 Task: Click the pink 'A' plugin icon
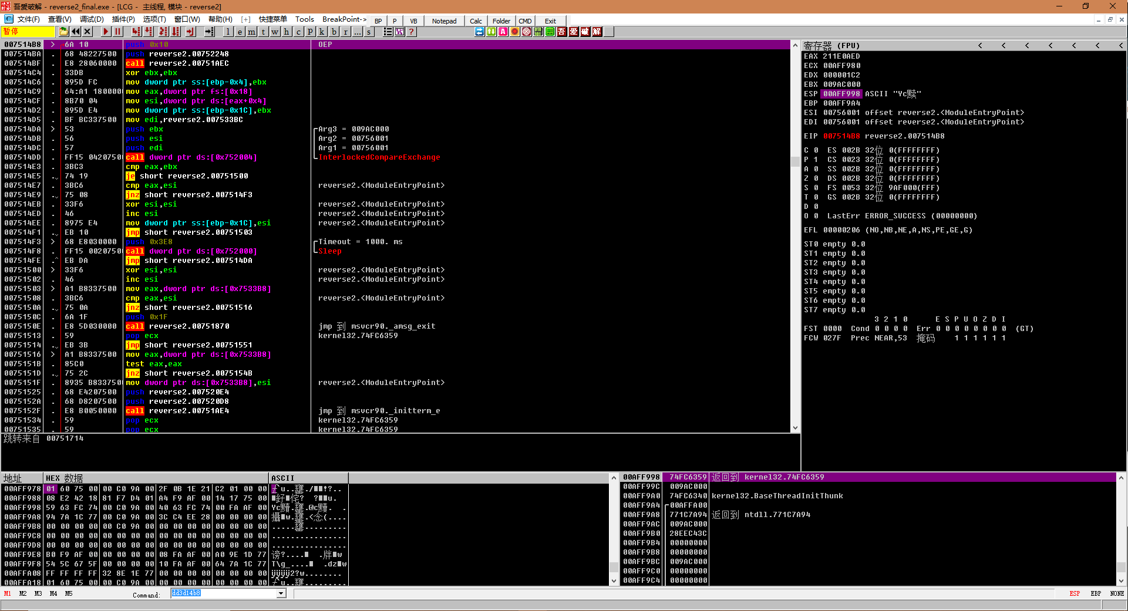pyautogui.click(x=503, y=32)
